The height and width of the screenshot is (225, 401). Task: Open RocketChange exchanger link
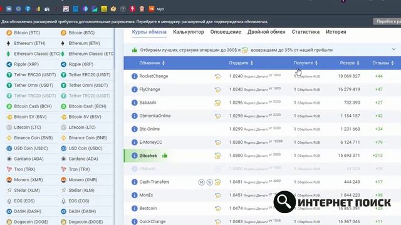click(154, 76)
